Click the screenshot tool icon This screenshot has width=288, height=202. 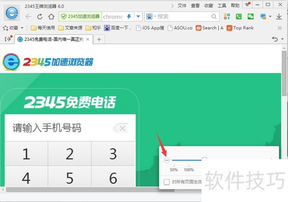[x=263, y=17]
